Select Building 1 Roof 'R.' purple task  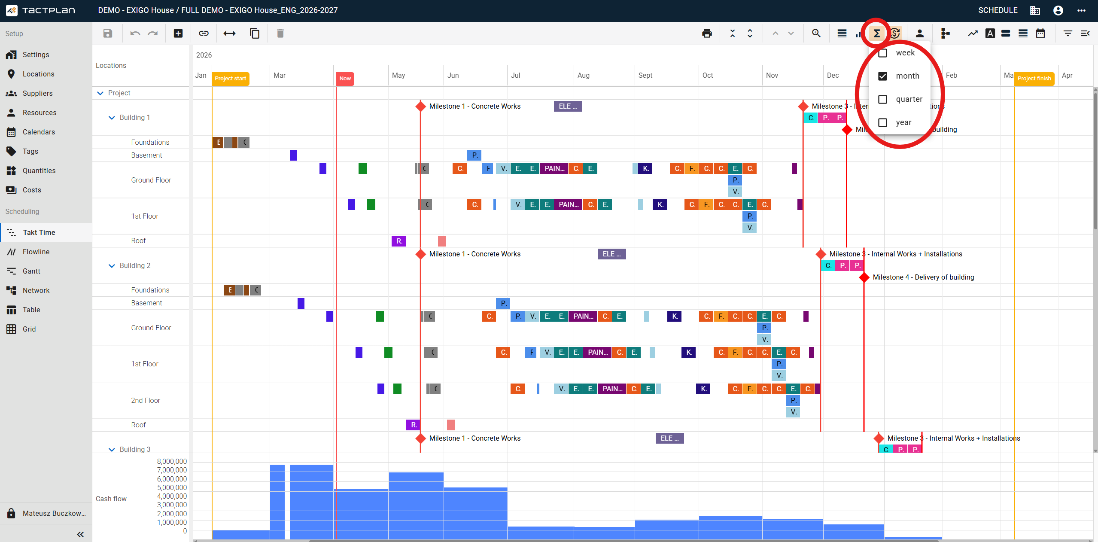pyautogui.click(x=399, y=241)
